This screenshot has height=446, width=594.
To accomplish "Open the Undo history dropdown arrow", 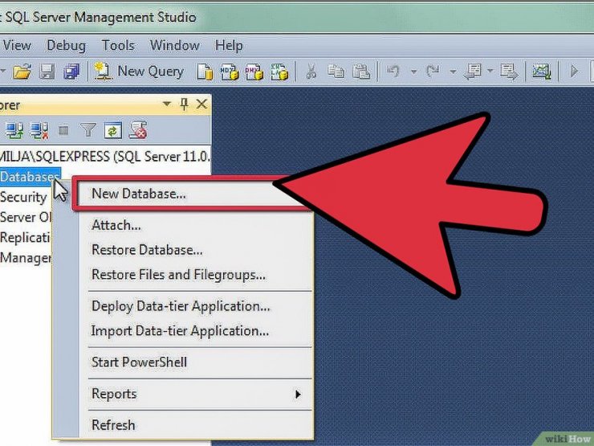I will pyautogui.click(x=413, y=71).
